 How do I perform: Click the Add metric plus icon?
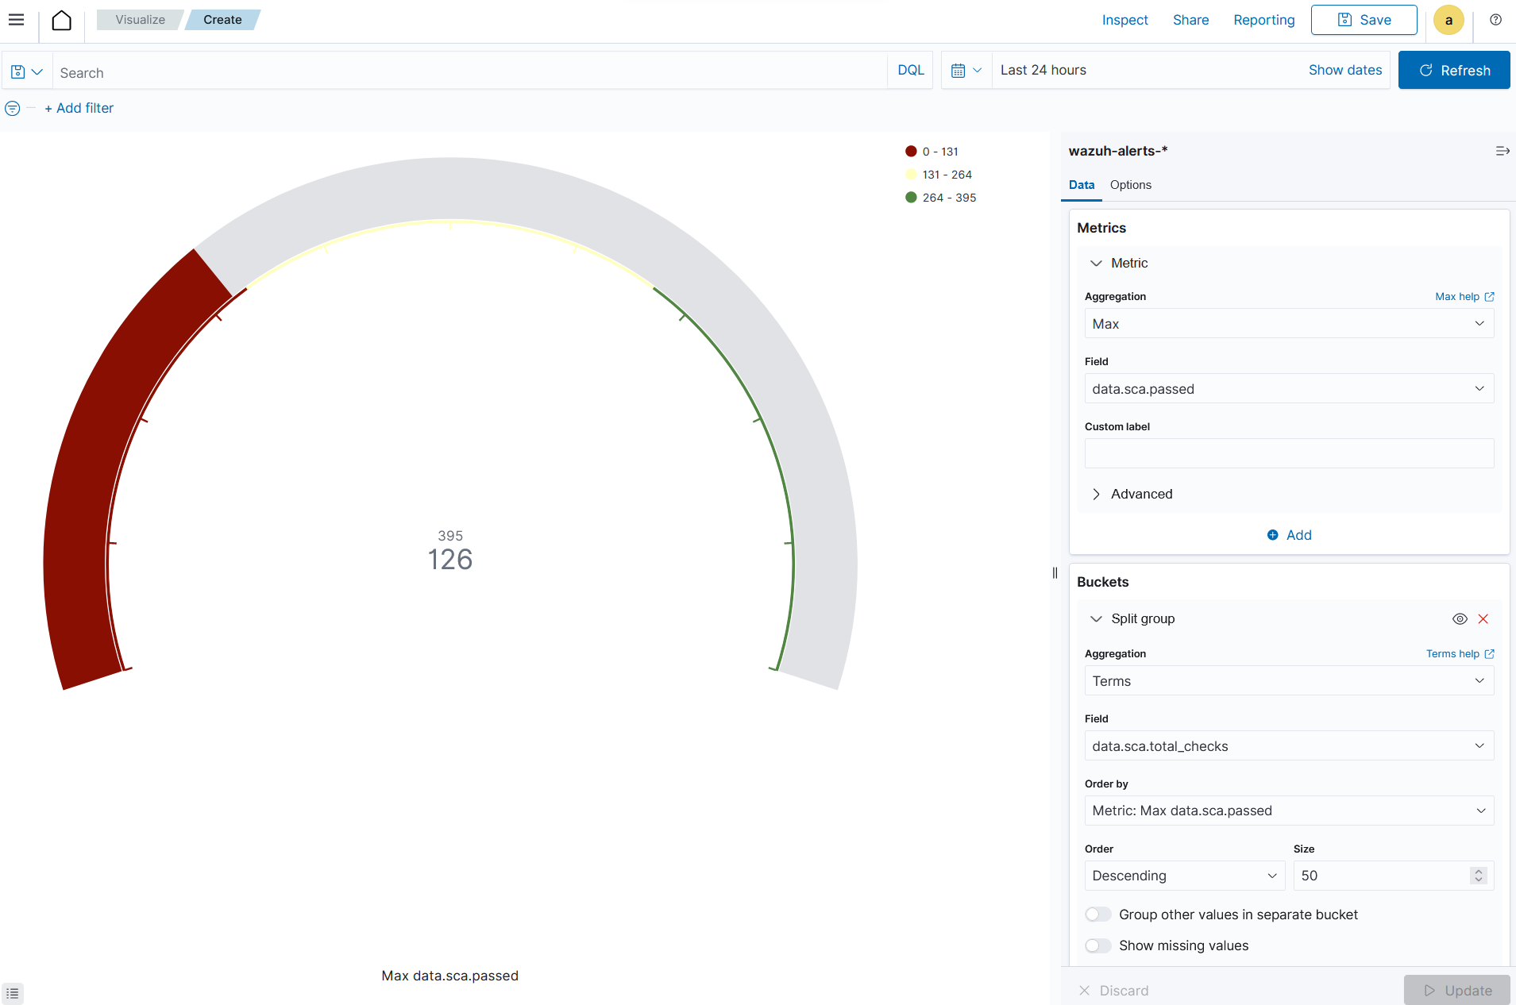pyautogui.click(x=1272, y=535)
